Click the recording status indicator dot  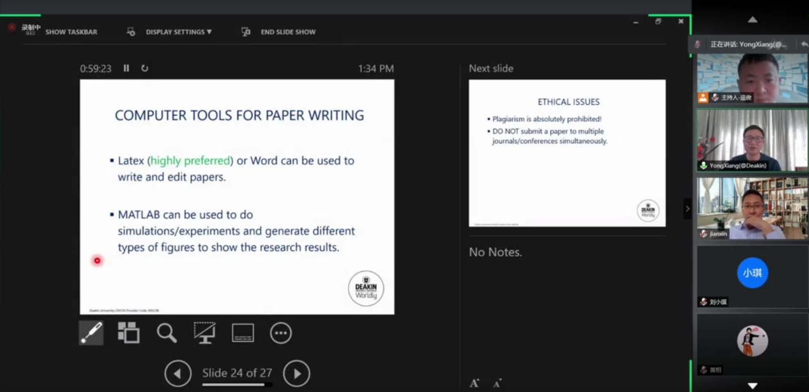[11, 27]
